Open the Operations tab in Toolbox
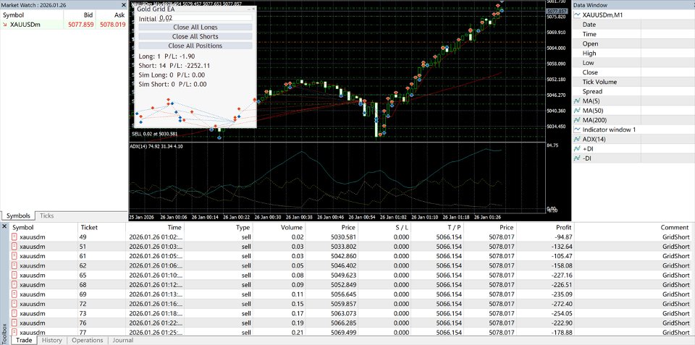 pyautogui.click(x=88, y=340)
